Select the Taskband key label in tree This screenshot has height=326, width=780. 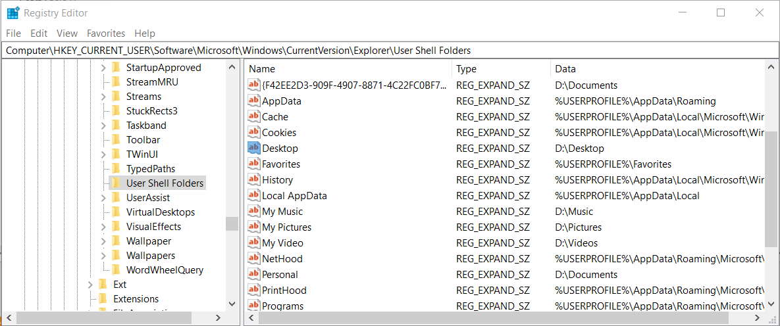pos(145,126)
